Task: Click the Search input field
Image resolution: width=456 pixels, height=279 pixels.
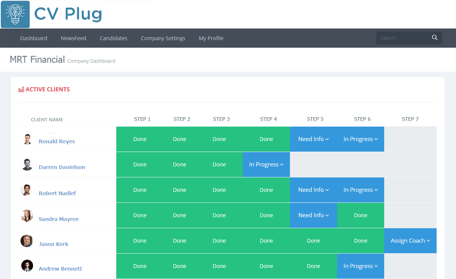Action: [x=403, y=38]
